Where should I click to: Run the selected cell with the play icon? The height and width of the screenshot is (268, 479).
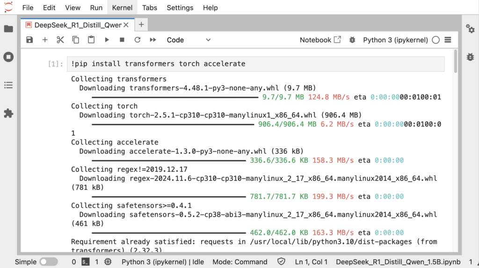[107, 40]
